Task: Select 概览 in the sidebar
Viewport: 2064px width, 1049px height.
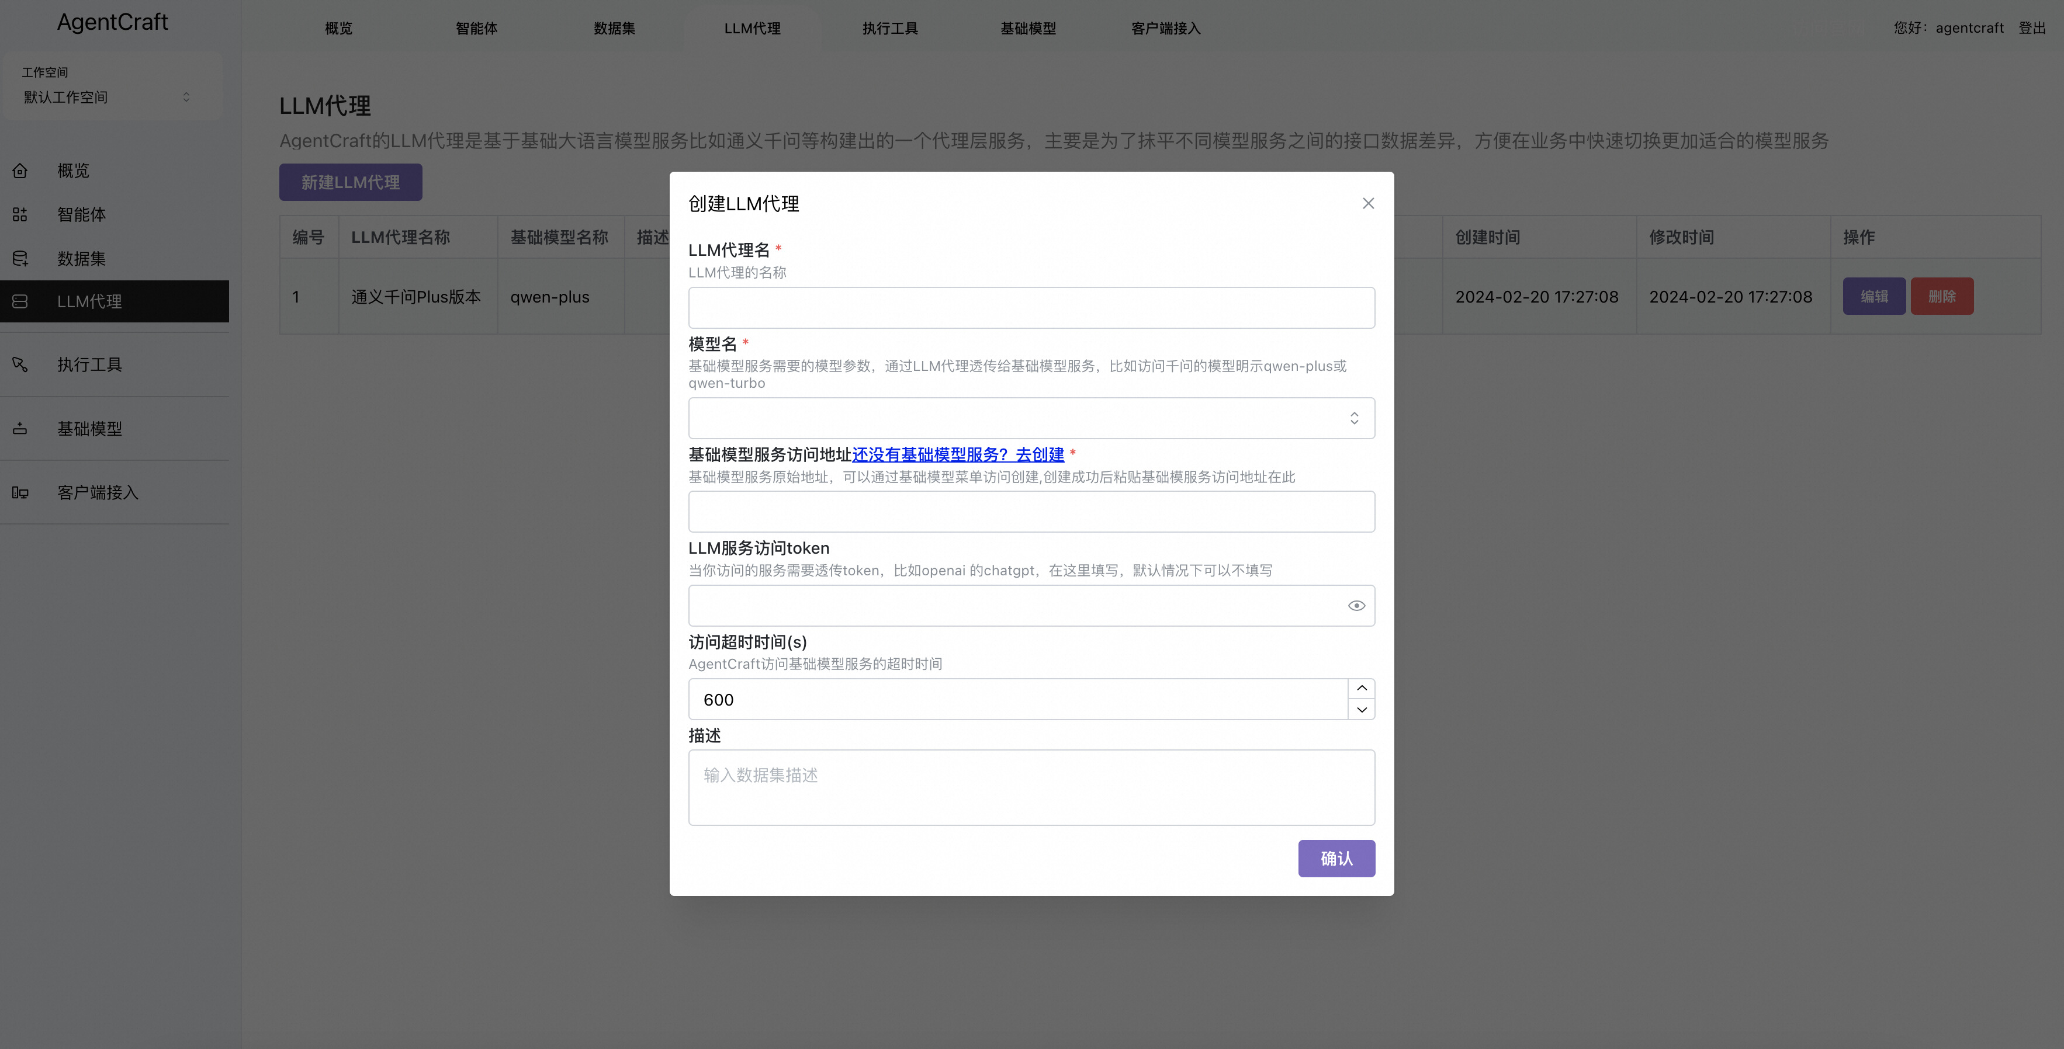Action: [115, 171]
